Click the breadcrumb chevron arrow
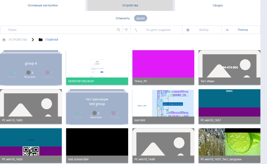The height and width of the screenshot is (164, 267). pos(33,40)
